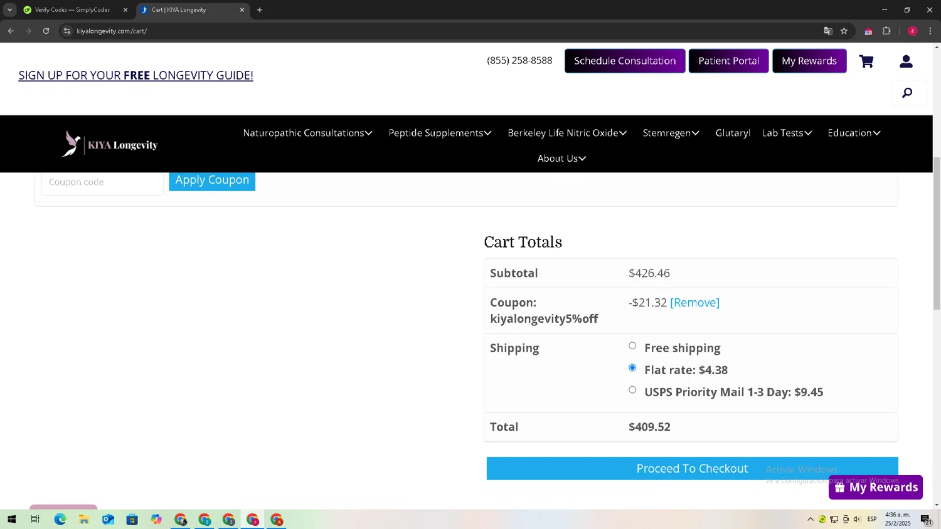This screenshot has height=529, width=941.
Task: Click the browser back arrow
Action: [11, 31]
